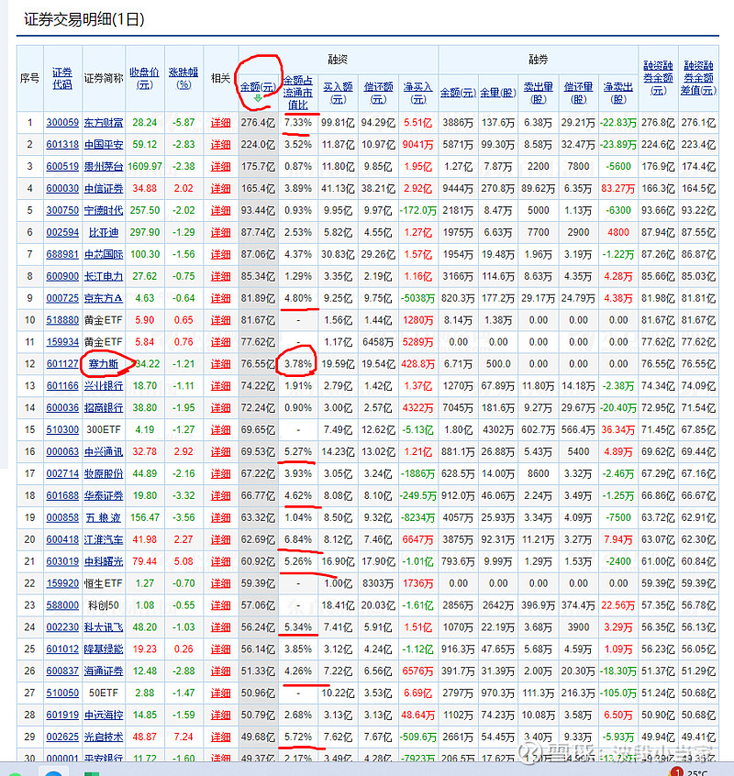Viewport: 734px width, 776px height.
Task: Sort by 余额占流通市值比 column header
Action: (x=298, y=93)
